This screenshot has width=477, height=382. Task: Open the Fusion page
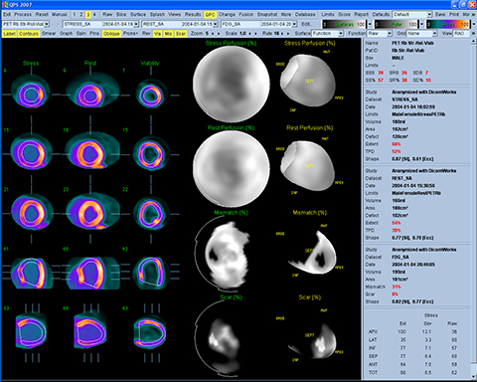click(246, 15)
